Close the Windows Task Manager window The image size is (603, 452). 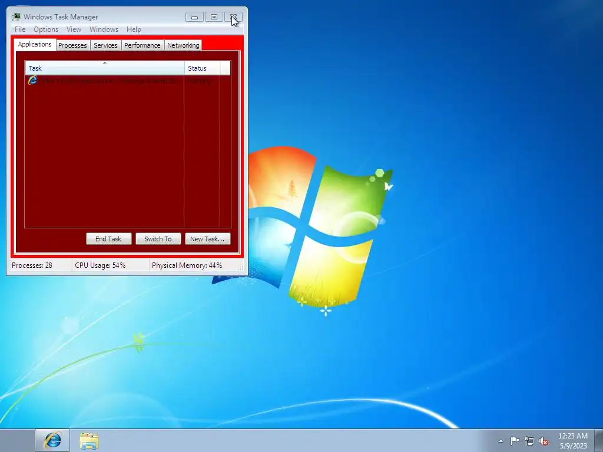(233, 17)
